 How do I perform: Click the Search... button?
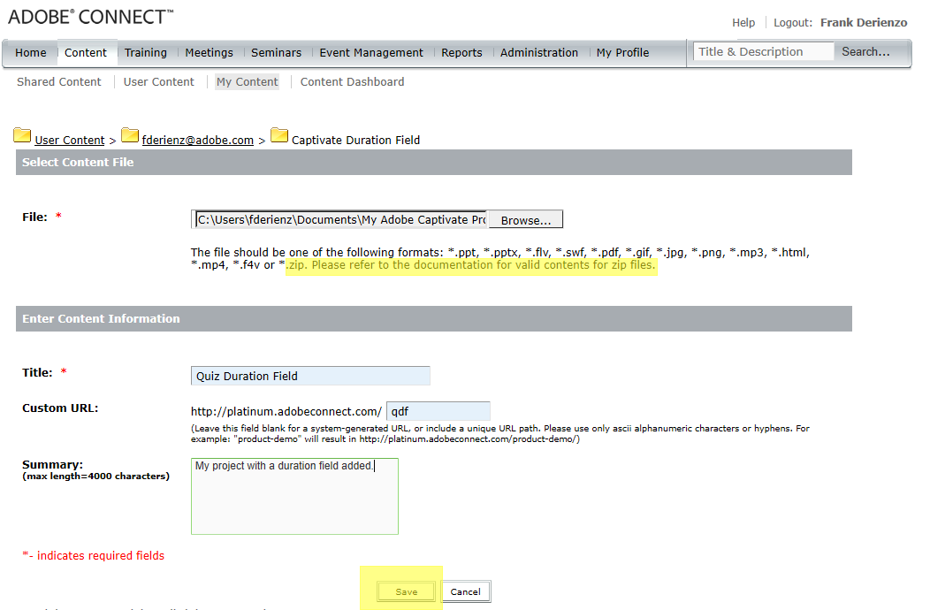pyautogui.click(x=865, y=51)
